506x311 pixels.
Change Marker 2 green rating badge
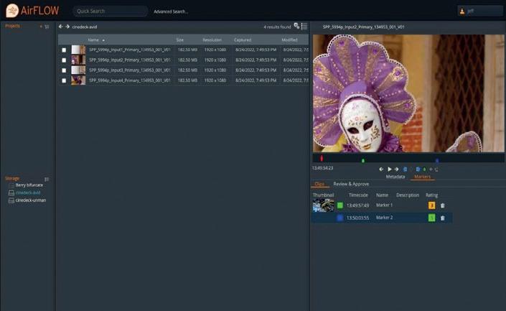(x=431, y=218)
